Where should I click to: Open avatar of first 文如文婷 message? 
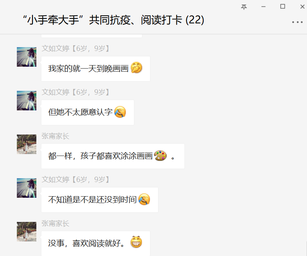pyautogui.click(x=27, y=57)
